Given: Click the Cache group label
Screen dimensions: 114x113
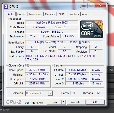Looking at the screenshot, I should 58,65.
